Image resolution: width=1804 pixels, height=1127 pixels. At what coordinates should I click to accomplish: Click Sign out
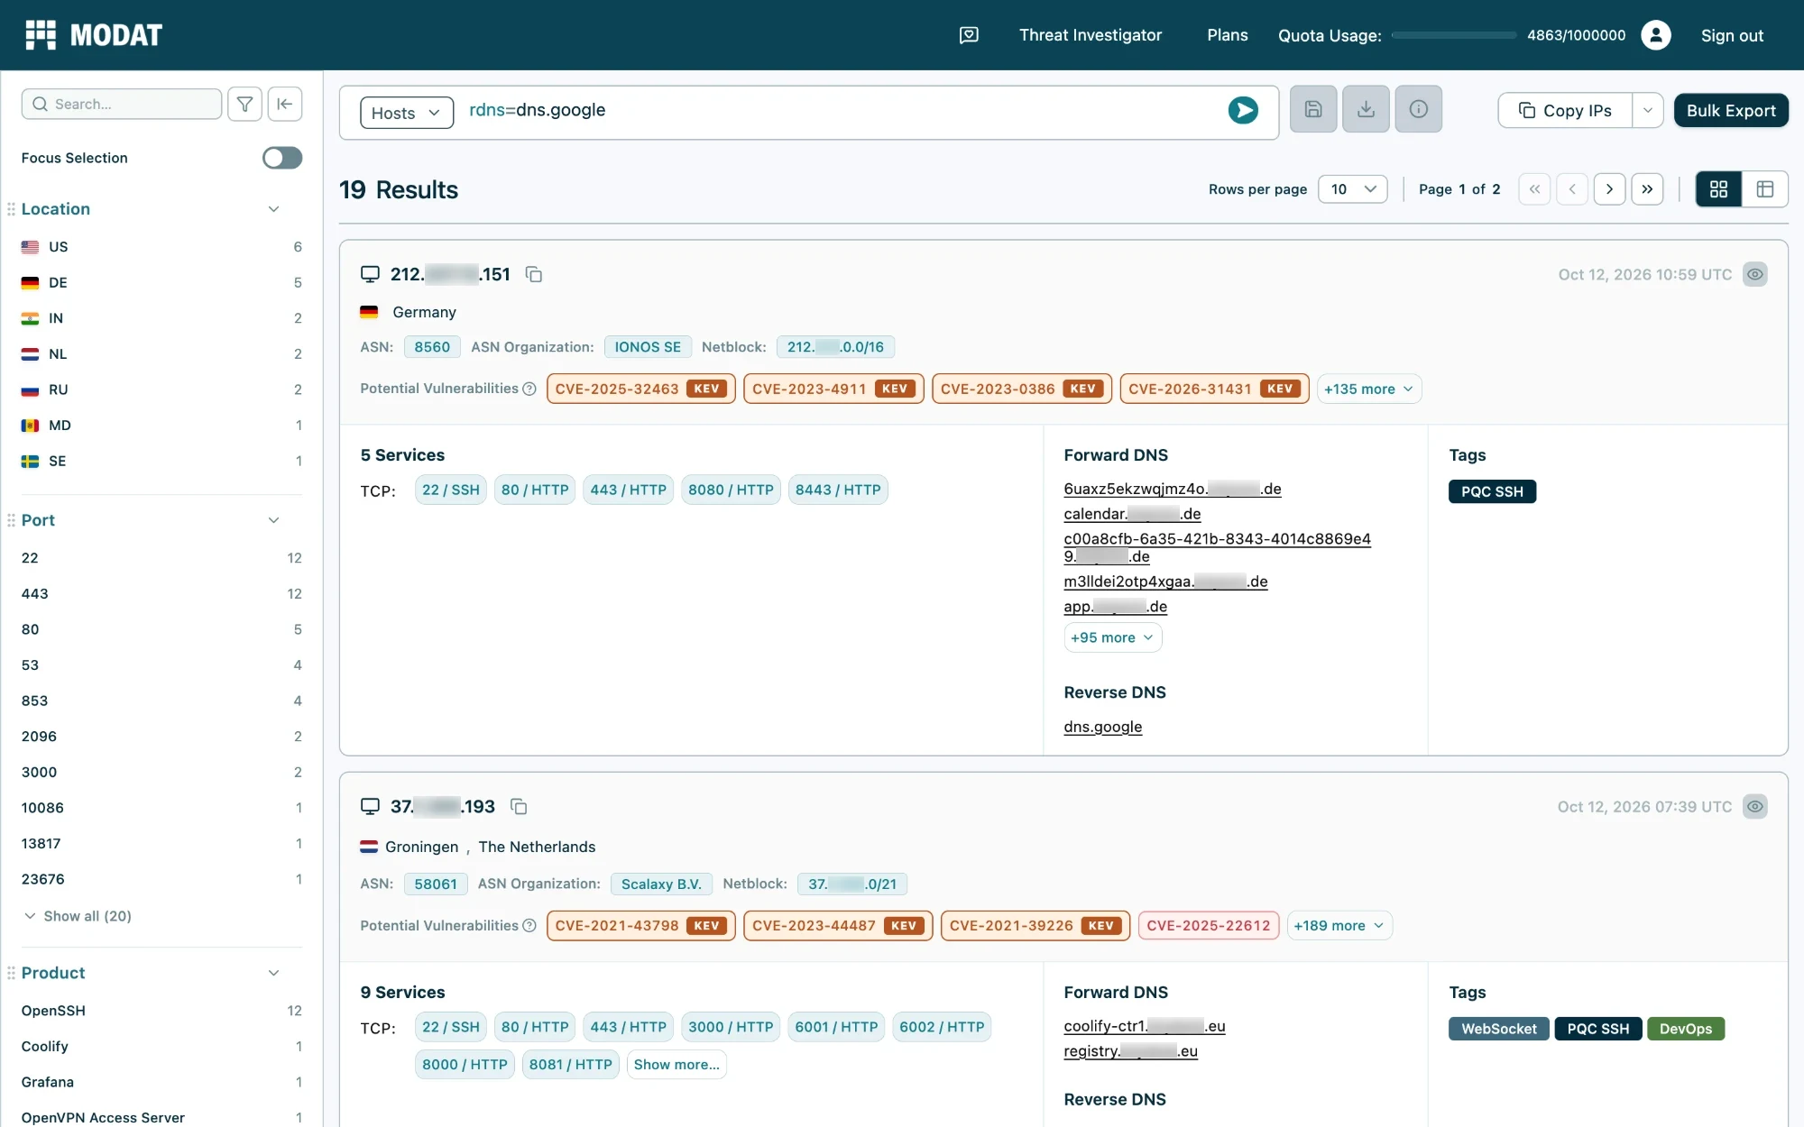coord(1732,35)
